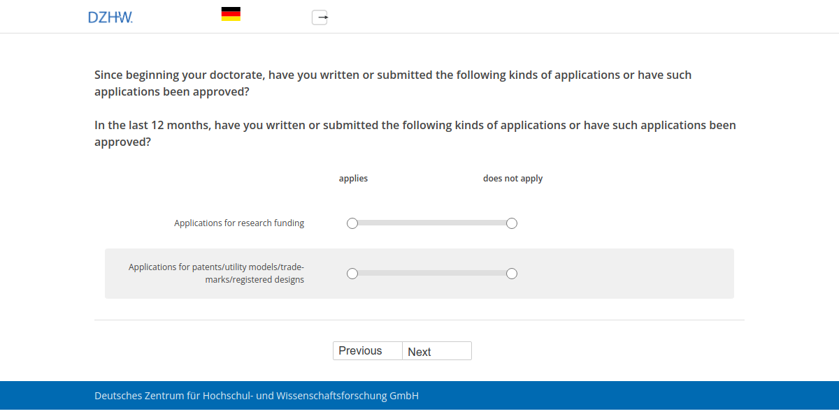
Task: Click the patents/utility models row label
Action: click(217, 273)
